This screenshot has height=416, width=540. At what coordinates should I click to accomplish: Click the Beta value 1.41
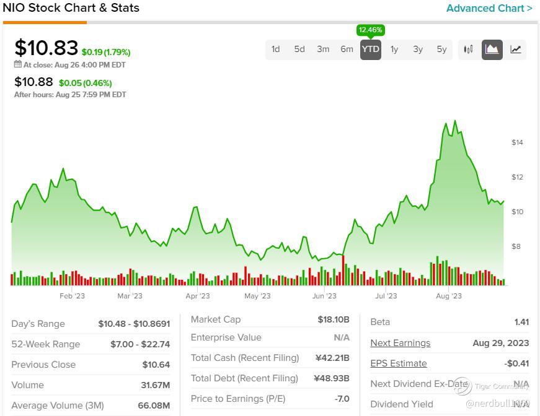(521, 322)
